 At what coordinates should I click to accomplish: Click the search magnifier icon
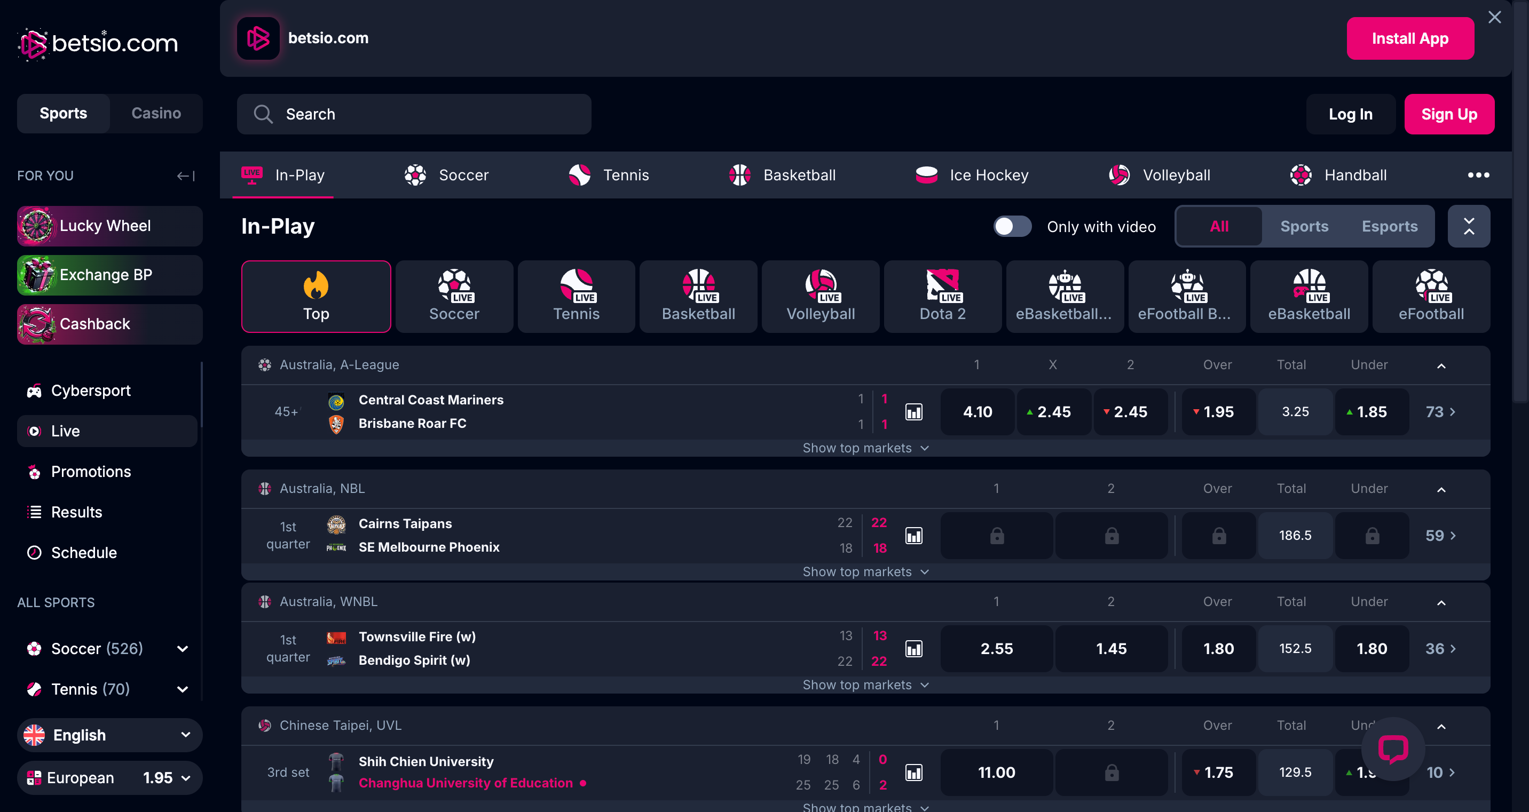click(263, 114)
